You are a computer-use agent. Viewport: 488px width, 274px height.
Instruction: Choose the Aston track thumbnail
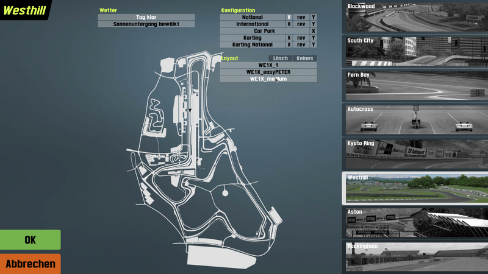[x=416, y=222]
